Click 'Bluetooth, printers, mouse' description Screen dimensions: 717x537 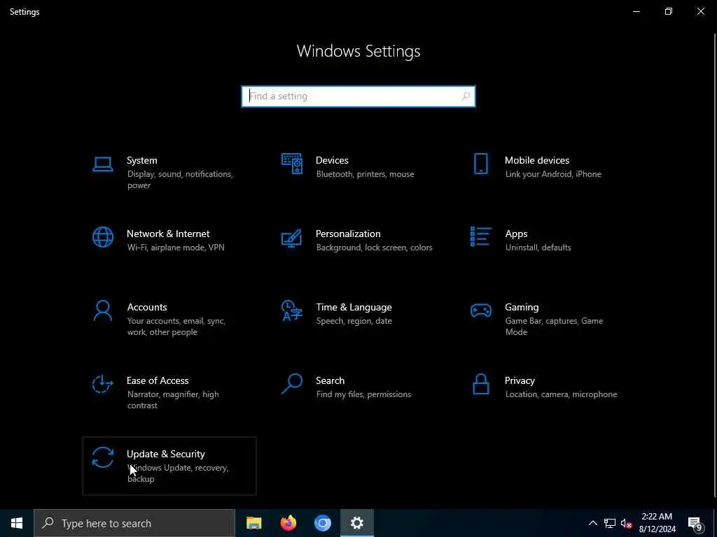pyautogui.click(x=365, y=174)
